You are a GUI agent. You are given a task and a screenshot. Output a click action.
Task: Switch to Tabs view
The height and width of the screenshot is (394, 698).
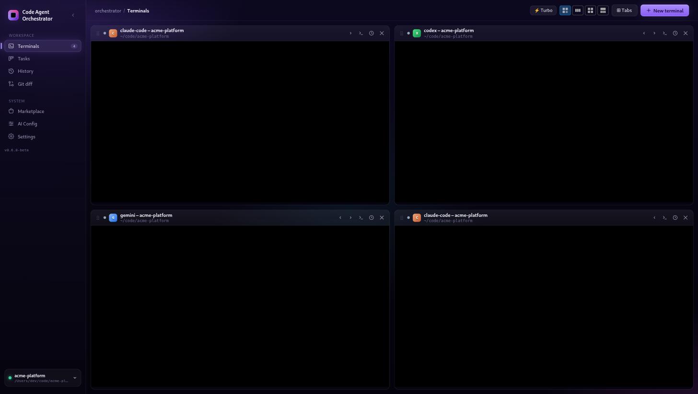[x=624, y=10]
